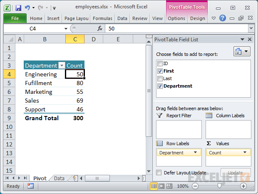Switch to Page Layout view icon
Viewport: 258px width, 194px height.
point(161,186)
